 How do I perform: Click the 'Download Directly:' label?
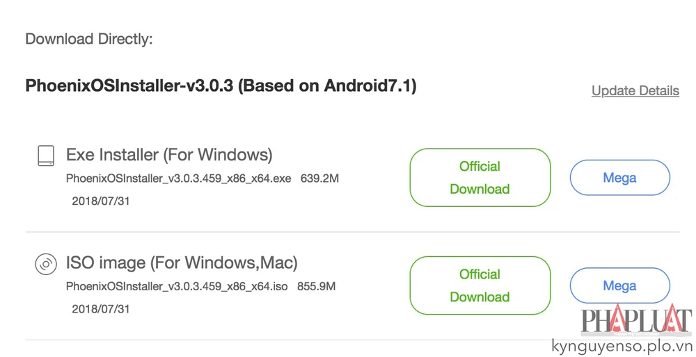88,38
